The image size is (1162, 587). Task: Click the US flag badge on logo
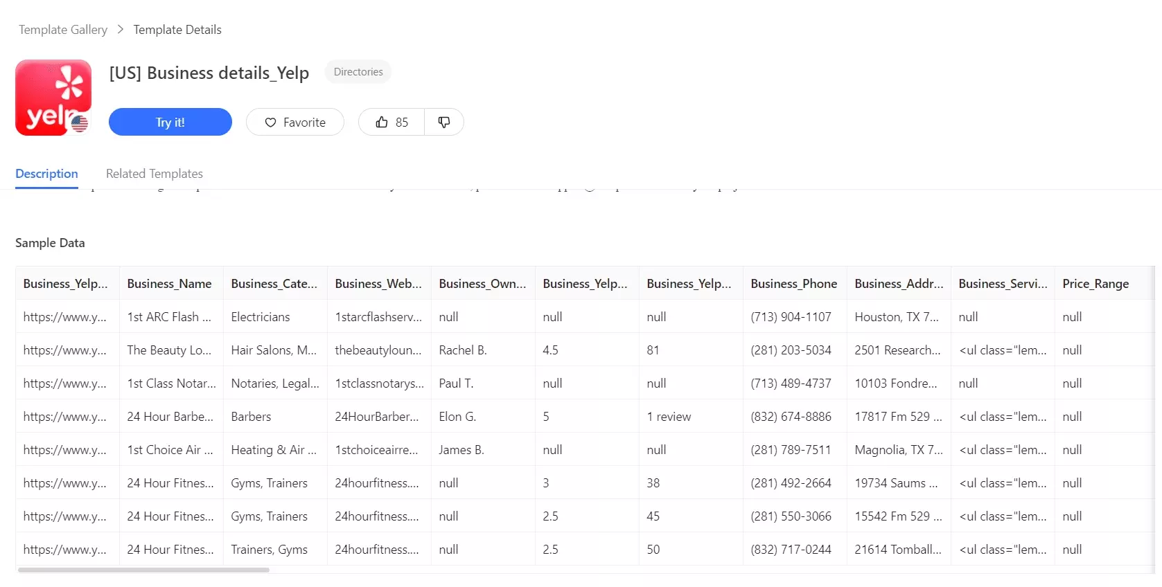pos(80,124)
